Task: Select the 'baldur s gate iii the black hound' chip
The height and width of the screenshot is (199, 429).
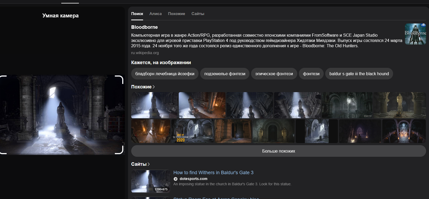Action: click(359, 74)
